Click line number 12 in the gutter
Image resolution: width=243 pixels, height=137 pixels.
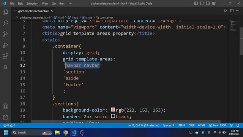pos(22,65)
